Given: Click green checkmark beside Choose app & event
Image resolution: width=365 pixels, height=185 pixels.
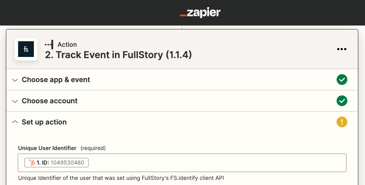Looking at the screenshot, I should 342,80.
